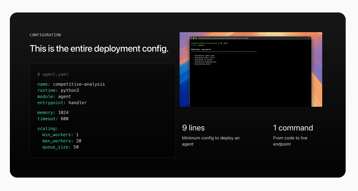Click the "module: agent" line

click(x=54, y=96)
